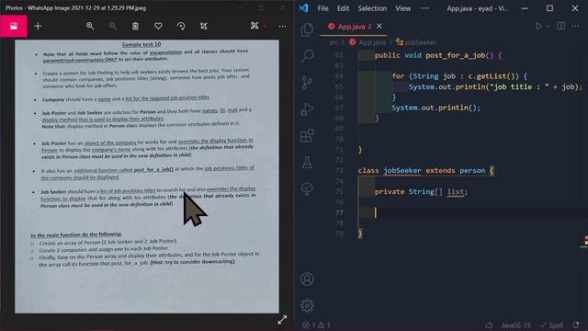588x331 pixels.
Task: Open the Run dropdown arrow beside play button
Action: [x=548, y=27]
